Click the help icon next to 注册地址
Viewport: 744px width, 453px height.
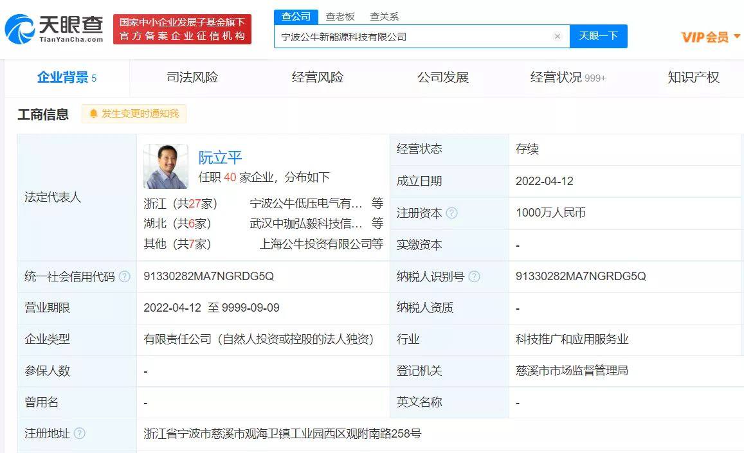pyautogui.click(x=80, y=433)
